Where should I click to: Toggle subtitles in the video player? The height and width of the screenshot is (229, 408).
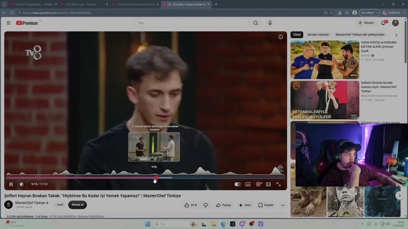[248, 184]
